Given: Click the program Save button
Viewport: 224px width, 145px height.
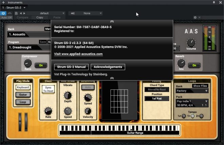Looking at the screenshot, I should [x=43, y=42].
